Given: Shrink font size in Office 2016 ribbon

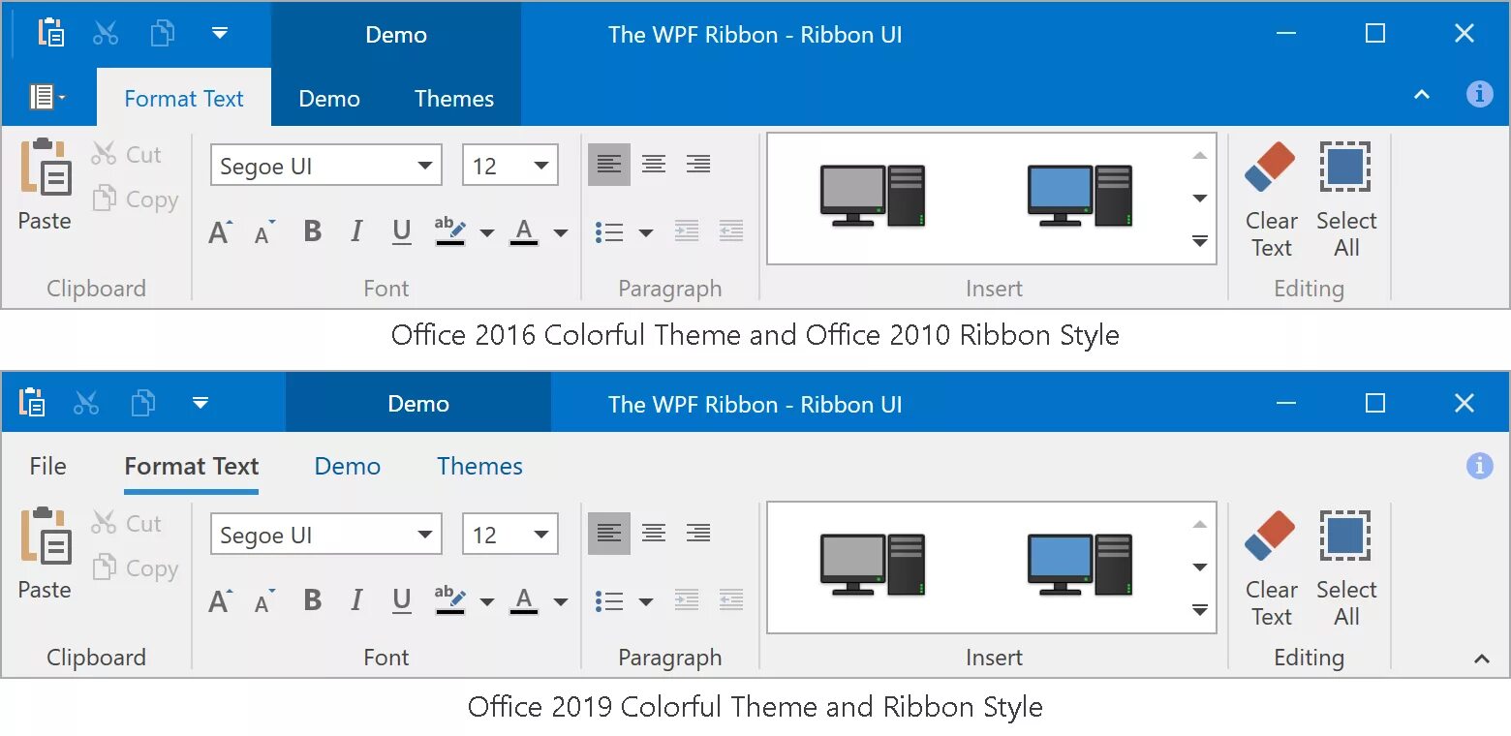Looking at the screenshot, I should [263, 232].
